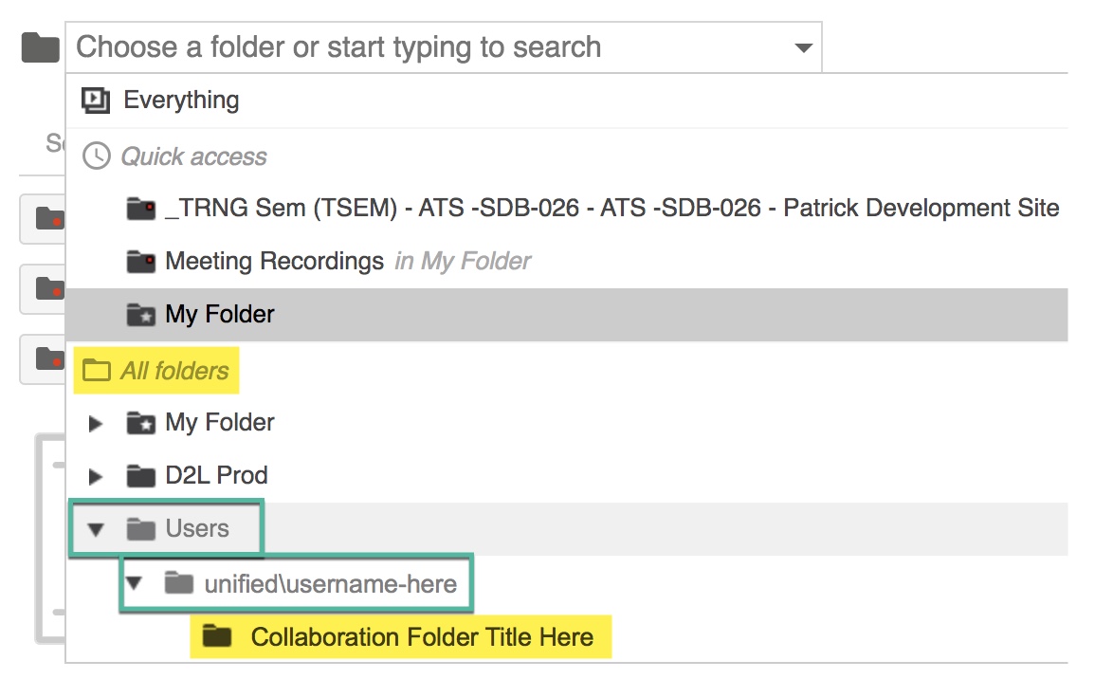Click the Everything video library icon
1113x679 pixels.
[x=96, y=100]
